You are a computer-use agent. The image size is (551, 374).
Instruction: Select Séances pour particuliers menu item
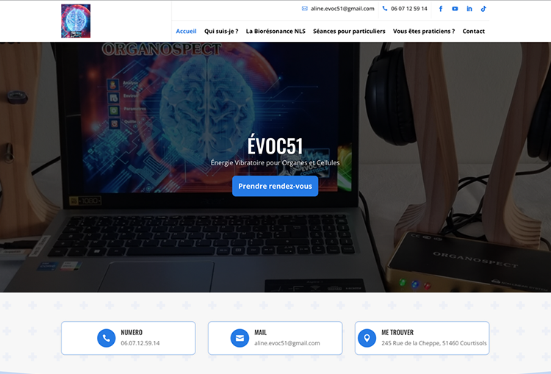point(349,32)
